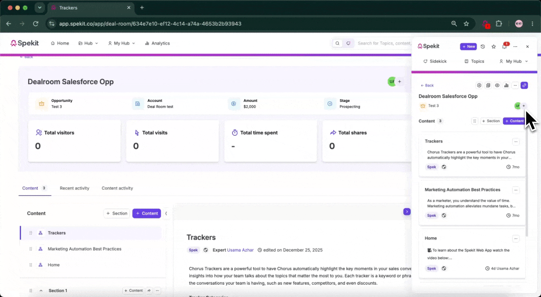Click the reorder grip icon in side panel
The height and width of the screenshot is (297, 541).
[475, 121]
